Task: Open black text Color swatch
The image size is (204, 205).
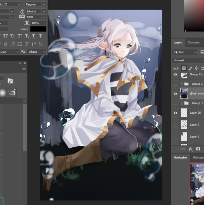Action: coord(38,29)
